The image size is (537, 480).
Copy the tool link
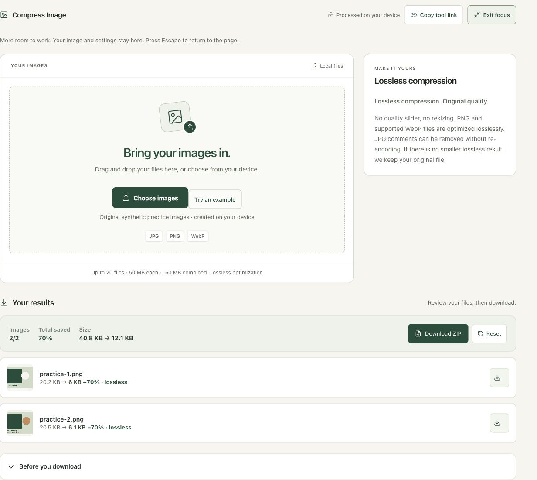(433, 15)
